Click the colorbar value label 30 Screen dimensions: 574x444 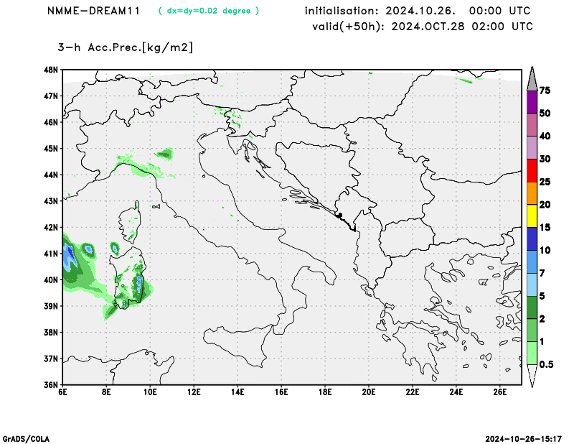pyautogui.click(x=545, y=159)
